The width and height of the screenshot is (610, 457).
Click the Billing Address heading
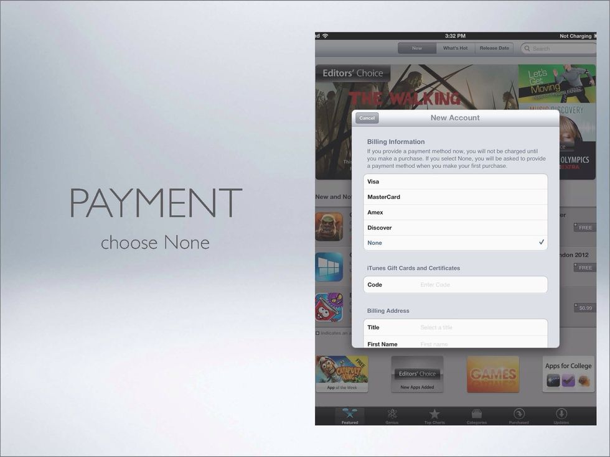point(388,311)
